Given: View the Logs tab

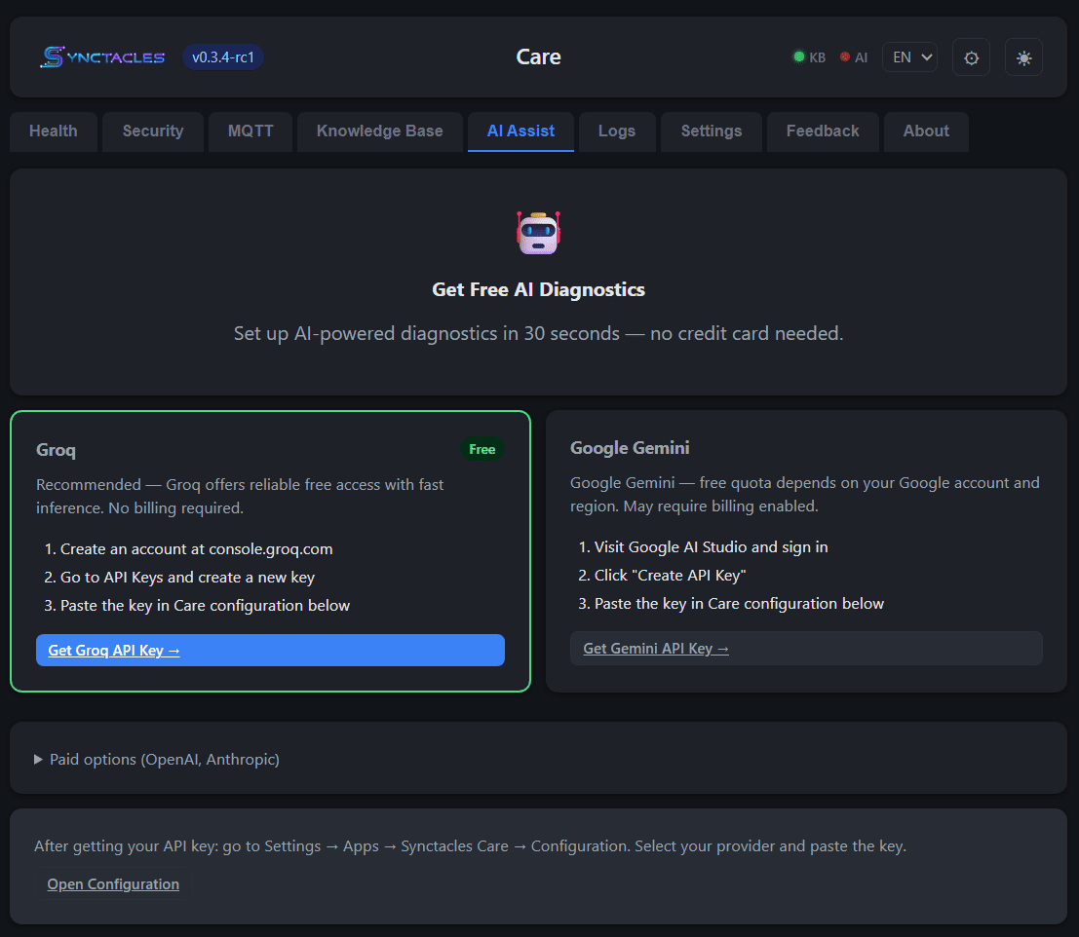Looking at the screenshot, I should [617, 131].
